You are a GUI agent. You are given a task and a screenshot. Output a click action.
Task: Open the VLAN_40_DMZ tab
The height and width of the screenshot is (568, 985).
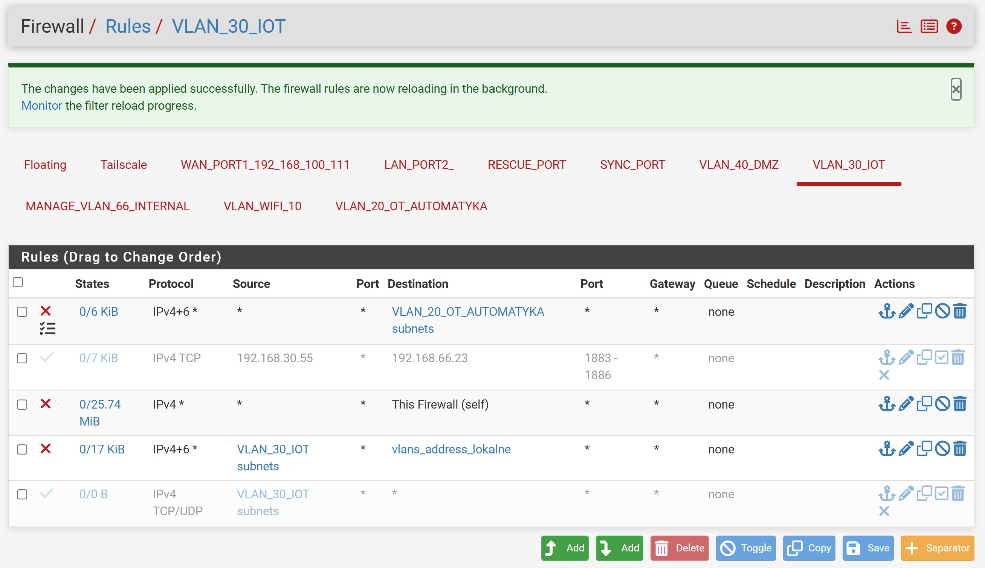pos(739,165)
